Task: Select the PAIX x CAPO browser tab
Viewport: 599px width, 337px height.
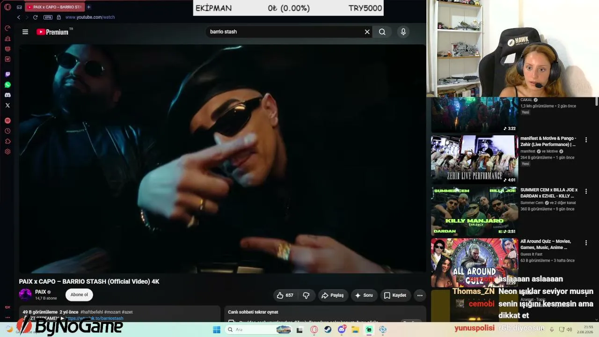Action: 54,7
